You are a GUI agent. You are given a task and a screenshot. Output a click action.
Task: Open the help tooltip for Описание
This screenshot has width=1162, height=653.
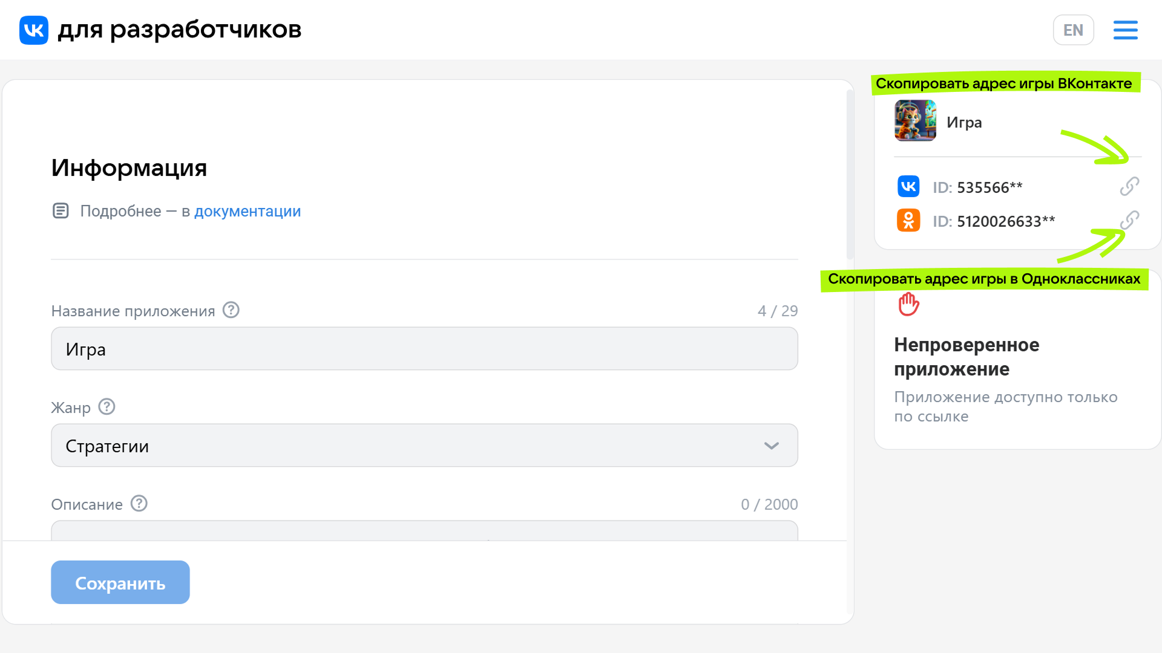point(139,504)
